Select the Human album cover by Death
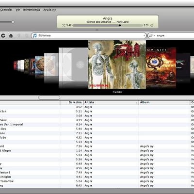The height and width of the screenshot is (194, 194). (x=117, y=65)
